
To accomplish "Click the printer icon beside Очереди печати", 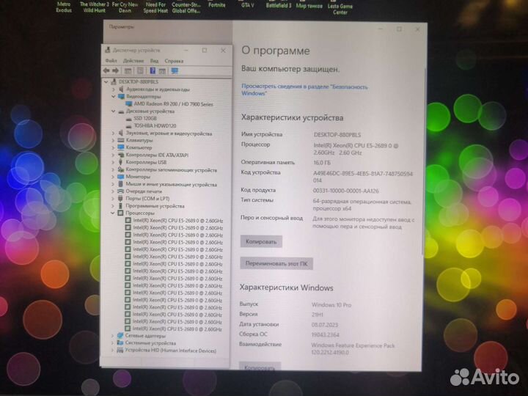I will 120,191.
